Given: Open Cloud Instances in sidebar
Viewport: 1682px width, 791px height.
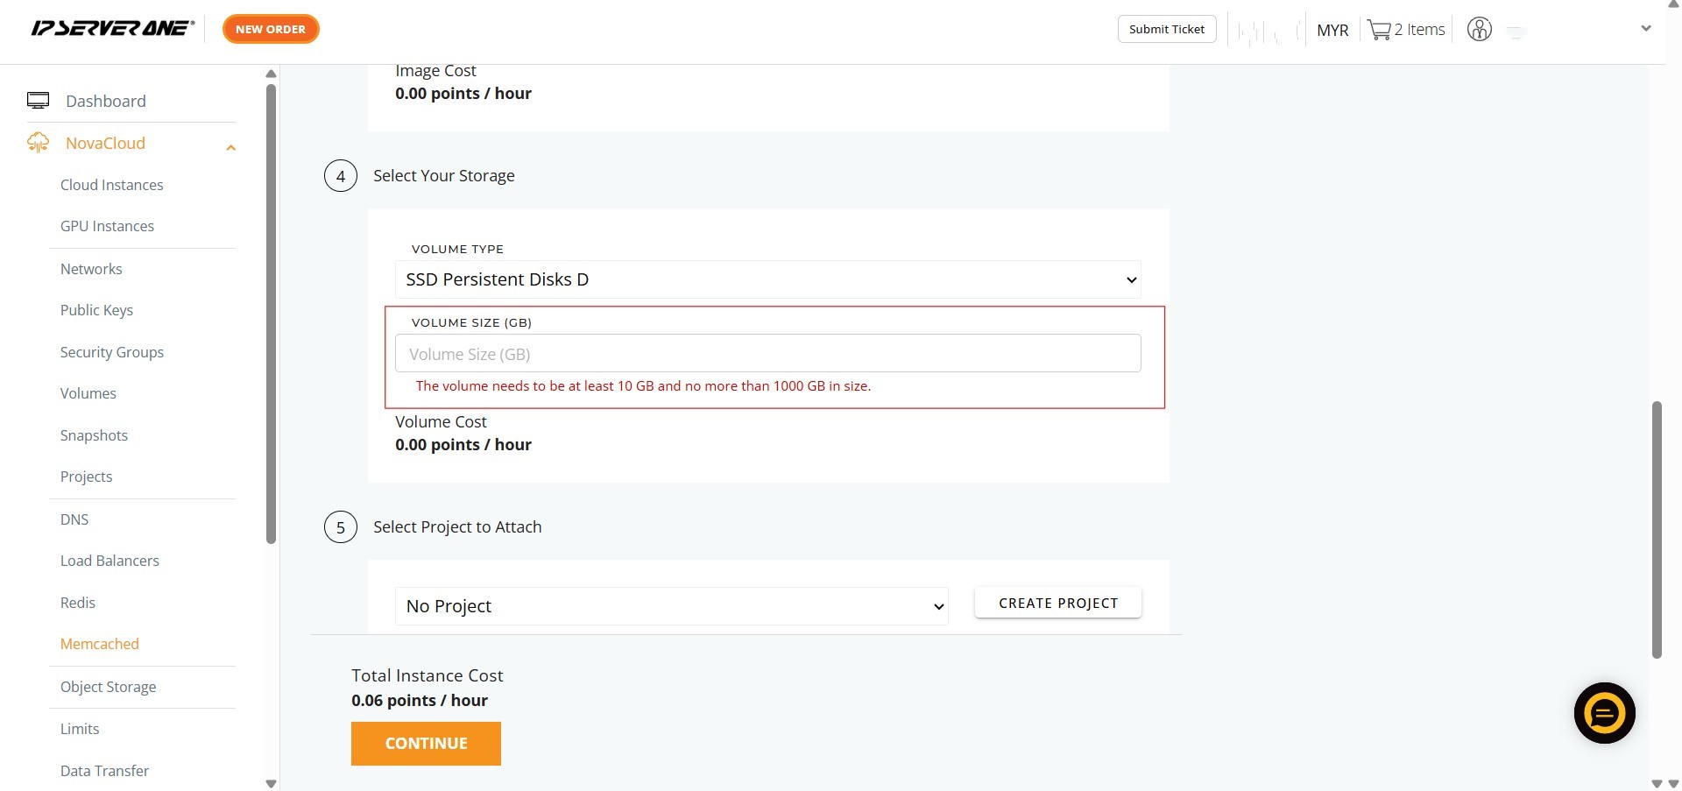Looking at the screenshot, I should click(x=112, y=185).
